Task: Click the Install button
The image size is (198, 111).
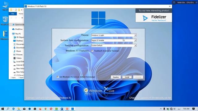Action: click(x=127, y=77)
